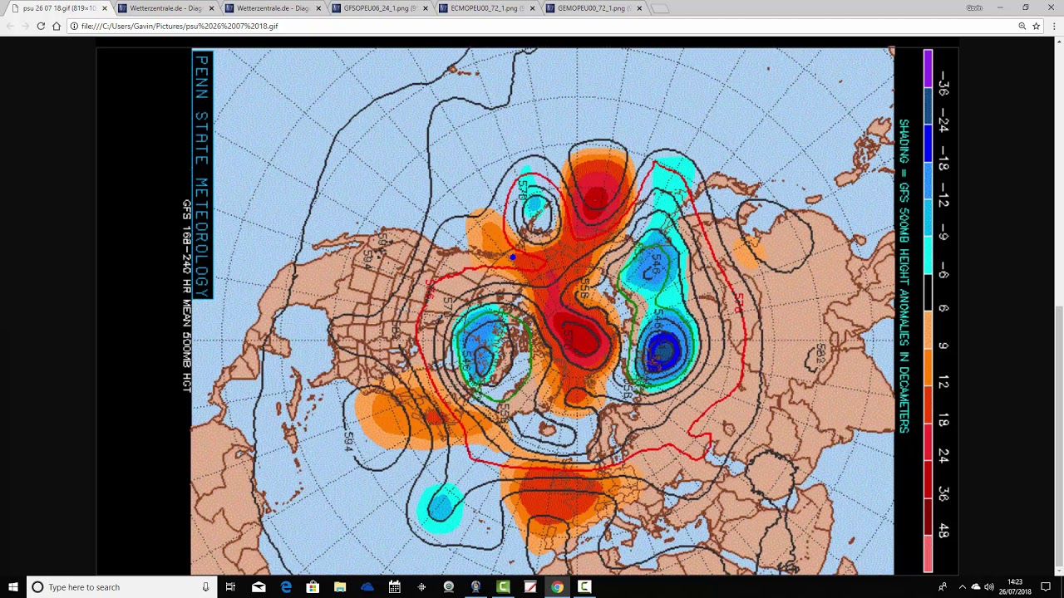Close the psu 26 07 18.gif tab
This screenshot has width=1064, height=598.
coord(104,8)
